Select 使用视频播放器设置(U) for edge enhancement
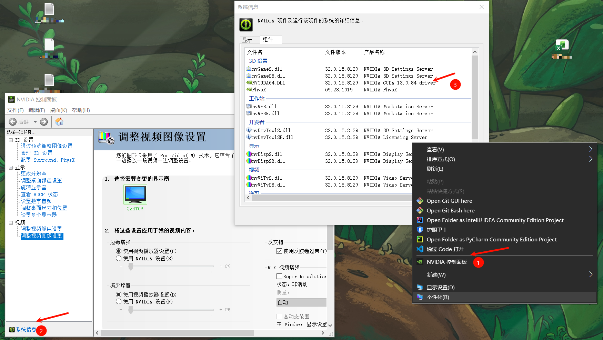This screenshot has height=340, width=603. (119, 251)
